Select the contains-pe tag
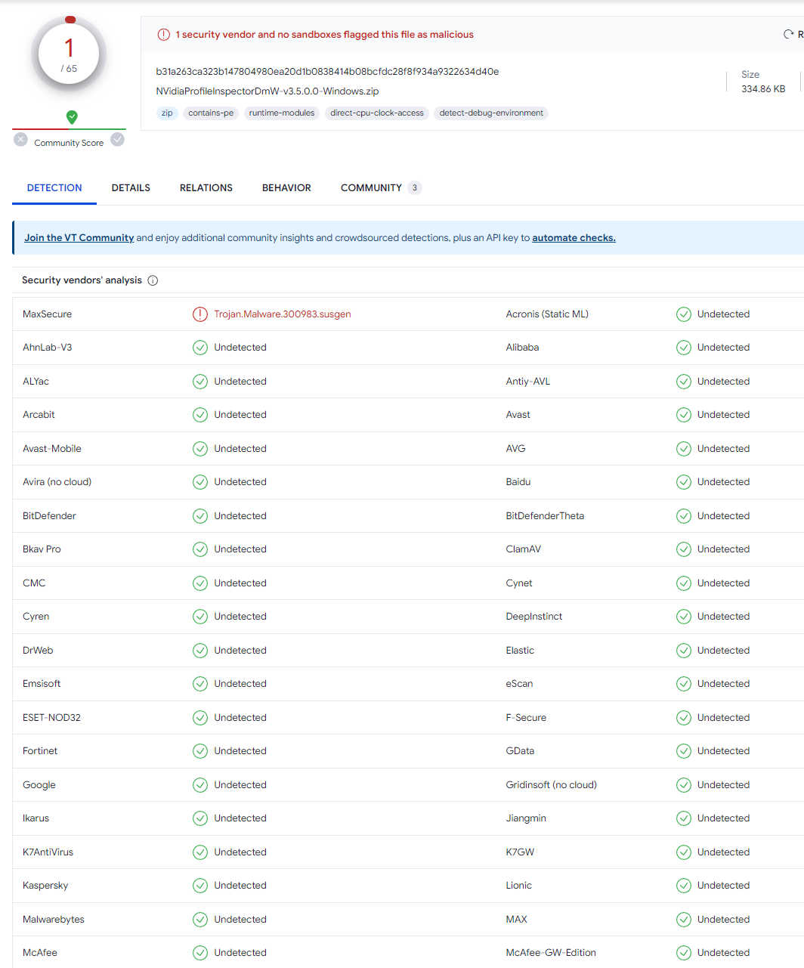 click(x=211, y=113)
